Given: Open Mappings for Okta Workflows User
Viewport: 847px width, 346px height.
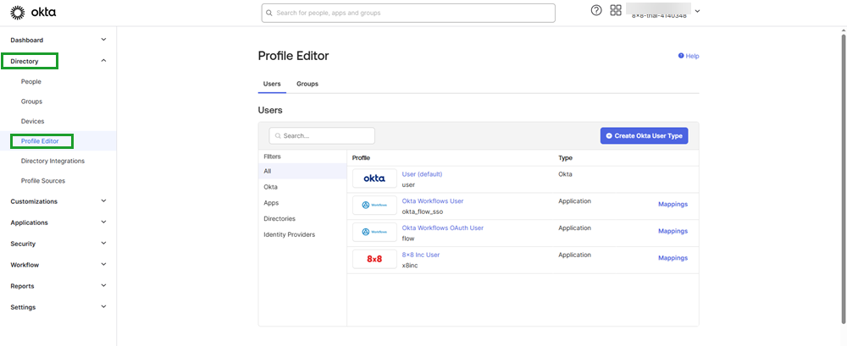Looking at the screenshot, I should [673, 205].
